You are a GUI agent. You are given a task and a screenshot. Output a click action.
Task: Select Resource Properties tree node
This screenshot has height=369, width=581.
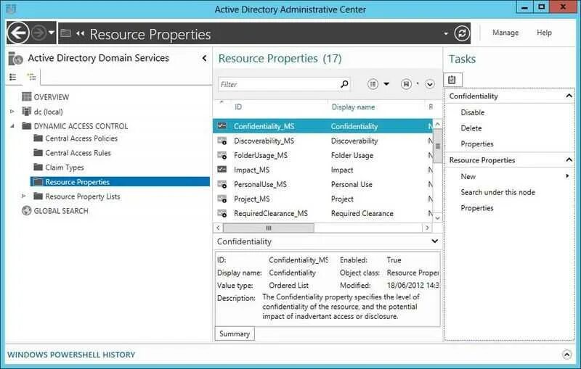[120, 181]
